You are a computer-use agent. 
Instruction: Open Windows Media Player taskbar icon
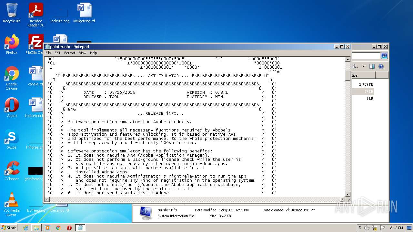tap(47, 228)
